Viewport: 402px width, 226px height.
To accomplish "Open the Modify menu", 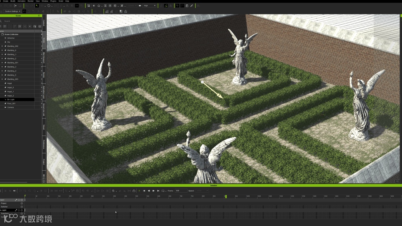I will (13, 1).
